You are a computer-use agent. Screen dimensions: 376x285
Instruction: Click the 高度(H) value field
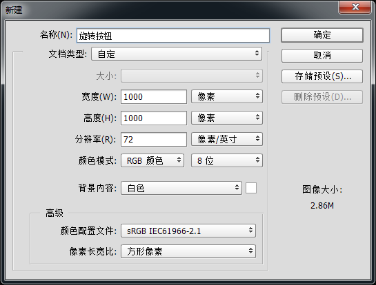tap(154, 118)
